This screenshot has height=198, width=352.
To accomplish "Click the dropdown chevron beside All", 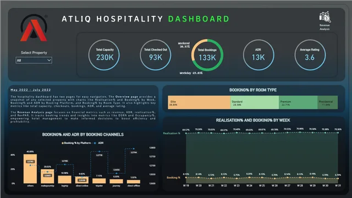I will [49, 60].
